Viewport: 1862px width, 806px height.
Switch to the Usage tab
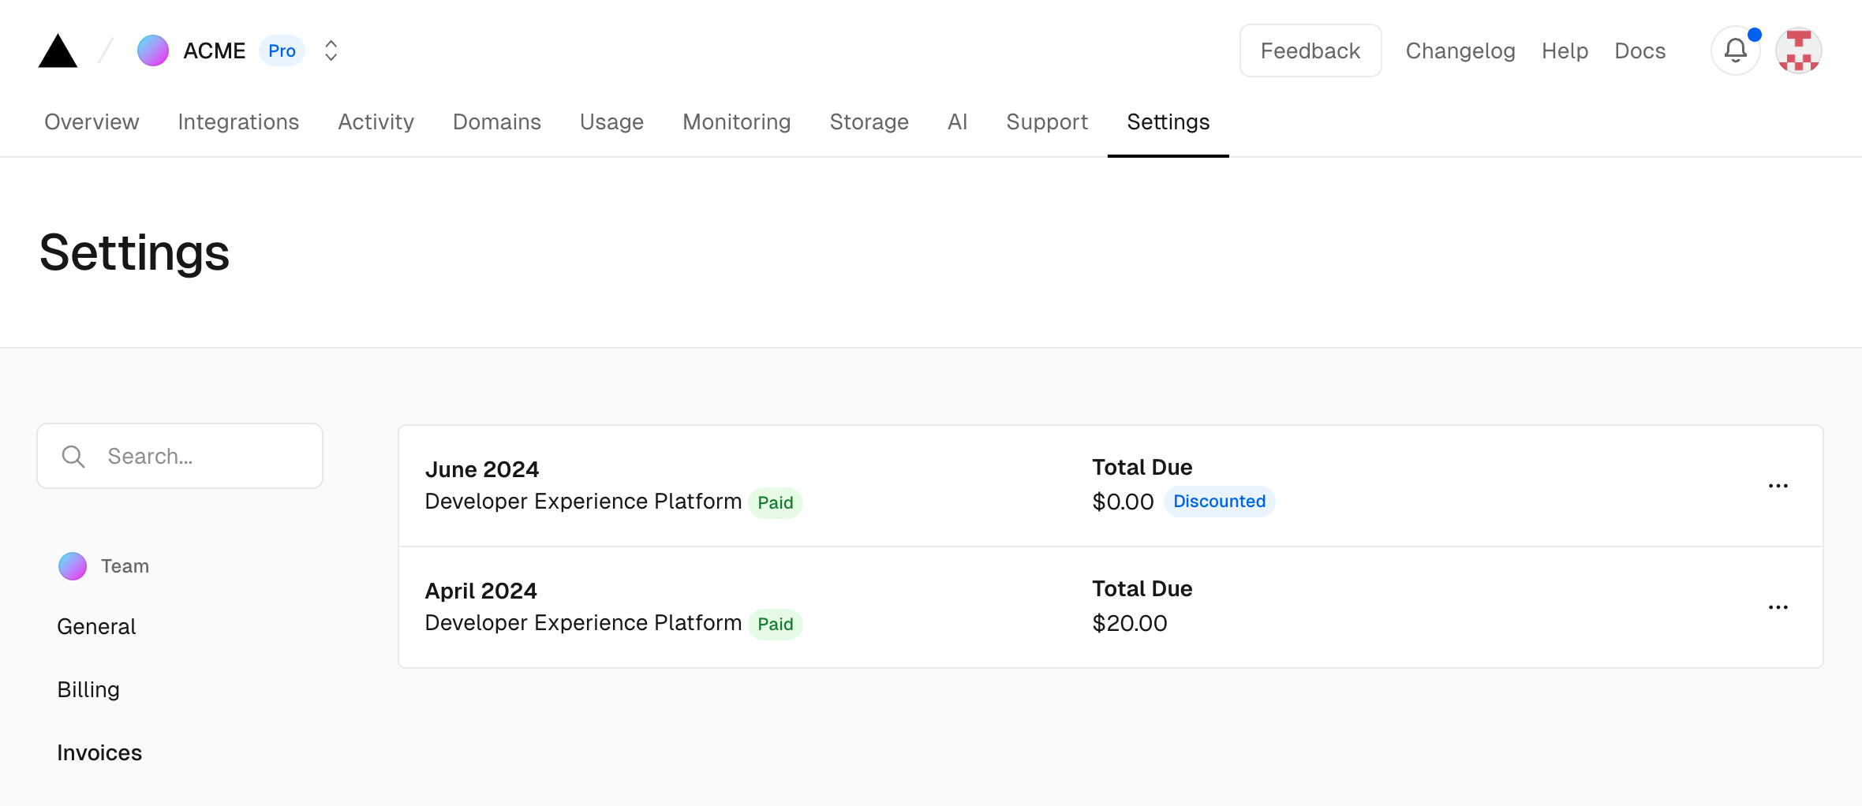click(x=611, y=122)
